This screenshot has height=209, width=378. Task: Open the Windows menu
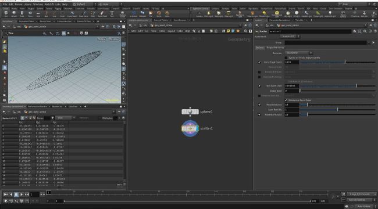pos(38,4)
